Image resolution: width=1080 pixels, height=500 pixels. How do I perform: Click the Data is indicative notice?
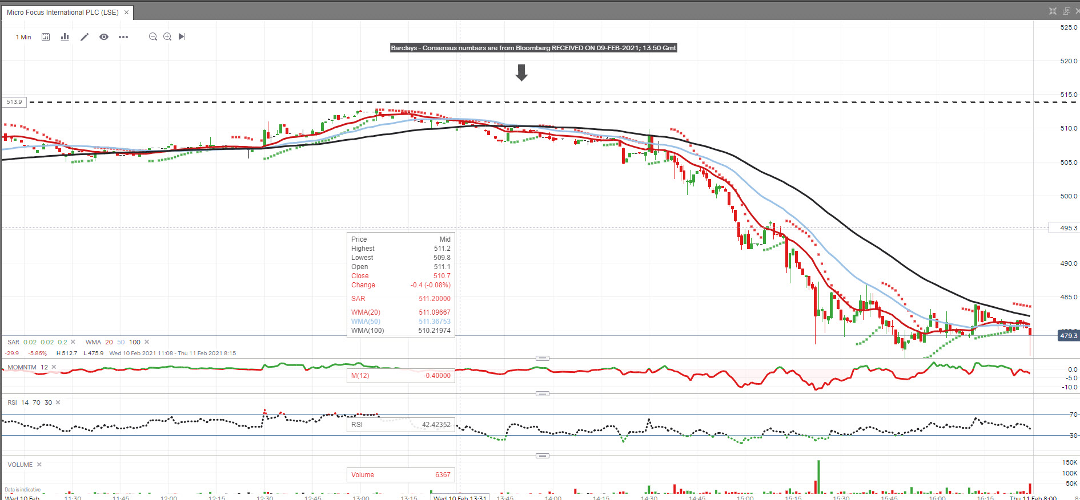23,490
